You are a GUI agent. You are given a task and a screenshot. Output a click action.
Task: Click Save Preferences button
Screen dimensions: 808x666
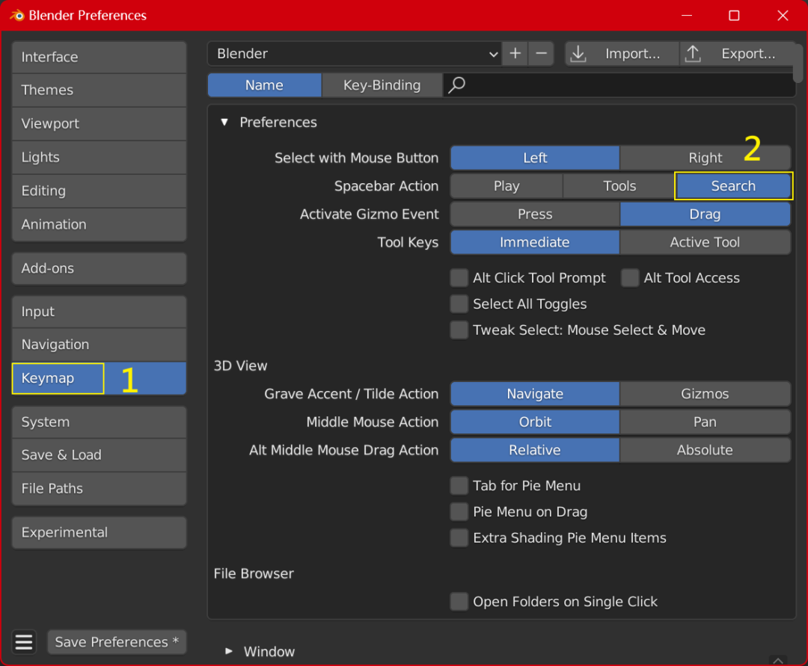coord(117,642)
